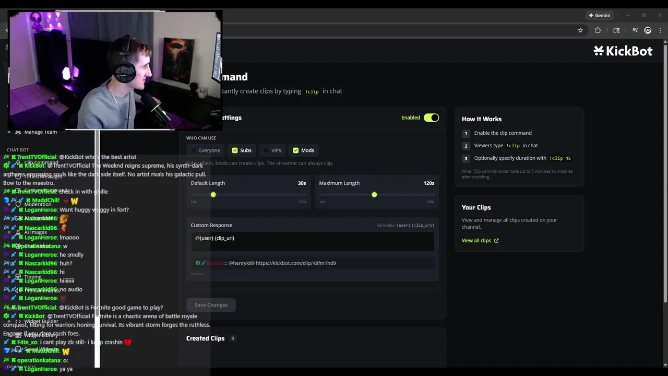
Task: Check the Everyone permission checkbox
Action: pyautogui.click(x=194, y=150)
